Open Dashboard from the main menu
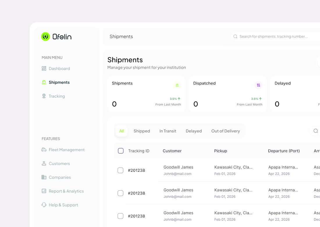Screen dimensions: 320x227 click(x=56, y=69)
